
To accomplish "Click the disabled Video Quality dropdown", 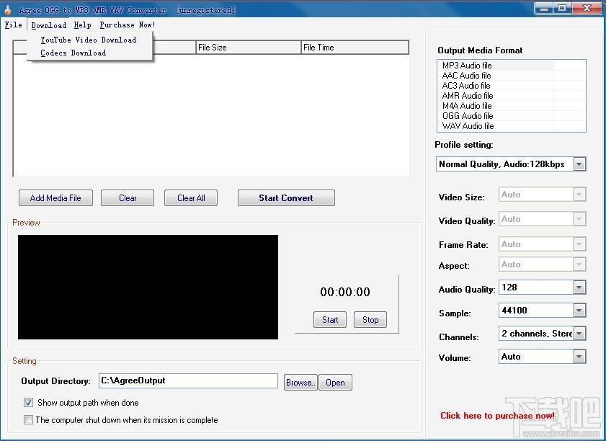I will point(543,219).
